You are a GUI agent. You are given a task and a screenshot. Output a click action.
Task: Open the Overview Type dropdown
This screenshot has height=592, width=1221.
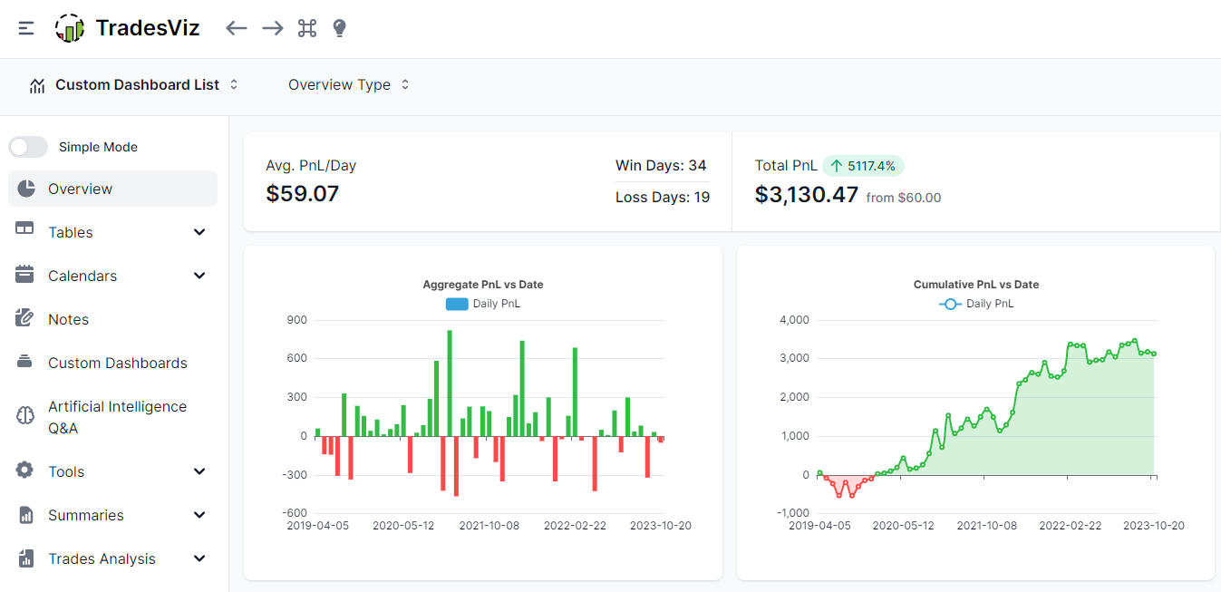click(349, 84)
